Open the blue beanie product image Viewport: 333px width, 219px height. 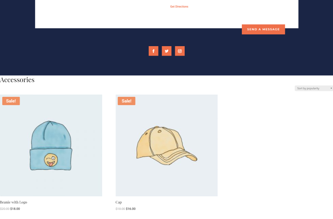pos(51,145)
